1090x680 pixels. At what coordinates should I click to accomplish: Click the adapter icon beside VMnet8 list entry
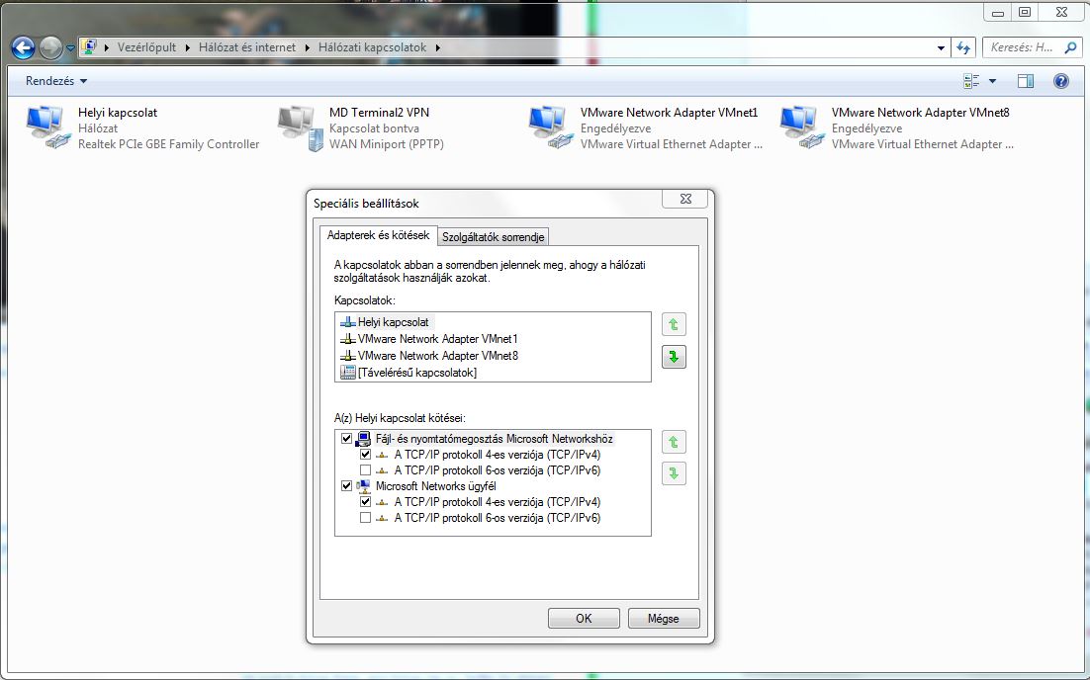[x=347, y=356]
